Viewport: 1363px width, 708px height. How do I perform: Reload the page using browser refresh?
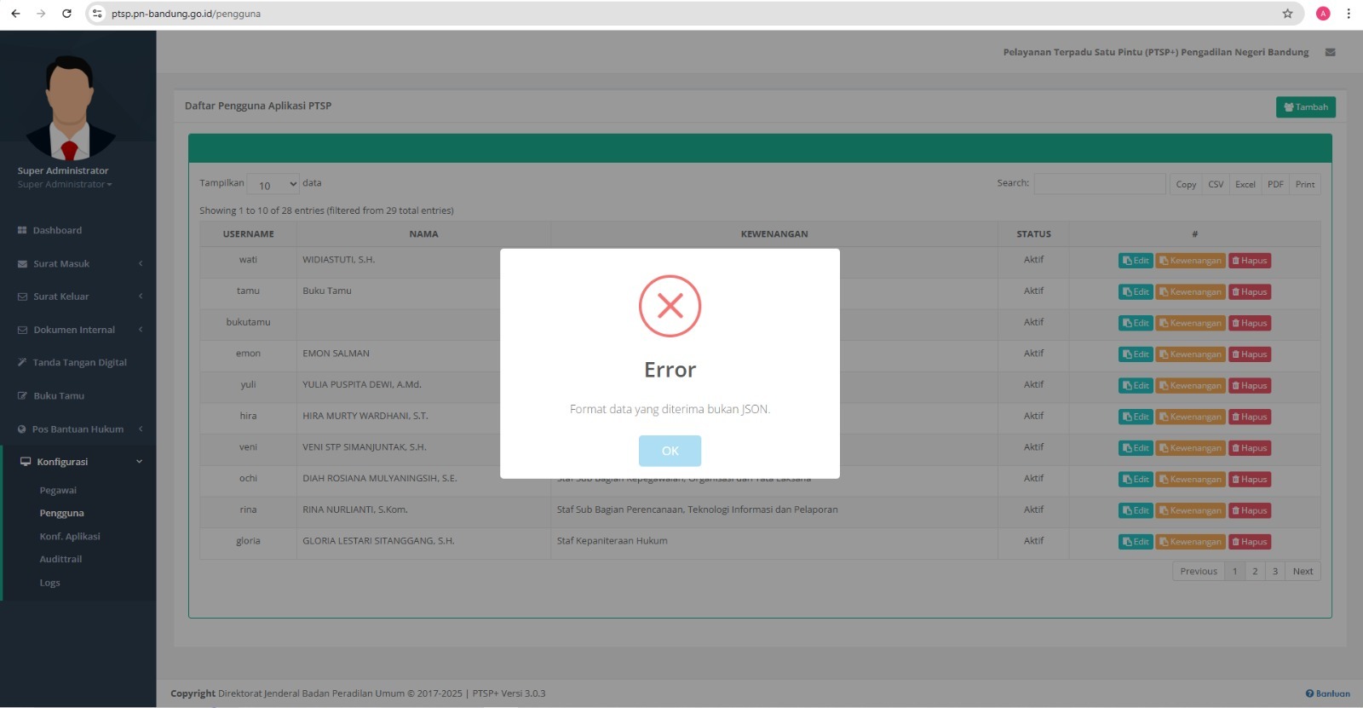pos(66,14)
